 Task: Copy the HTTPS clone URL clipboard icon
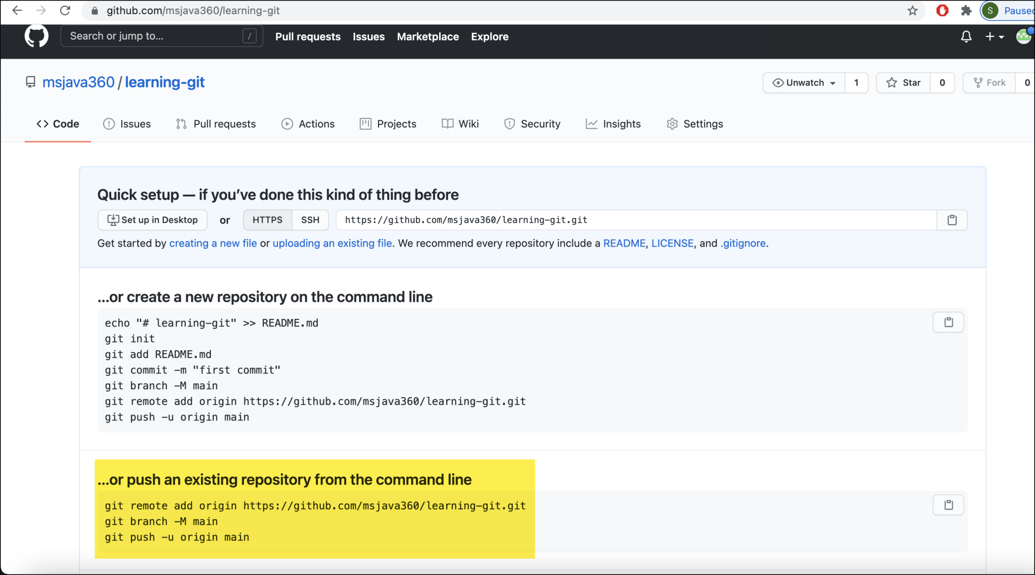[x=952, y=220]
